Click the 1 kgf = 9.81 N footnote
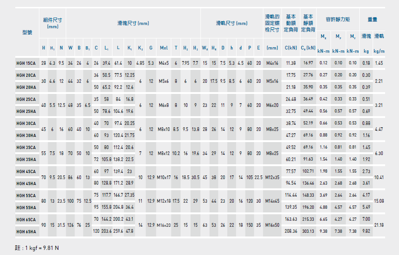Viewport: 399px width, 255px height. click(37, 248)
